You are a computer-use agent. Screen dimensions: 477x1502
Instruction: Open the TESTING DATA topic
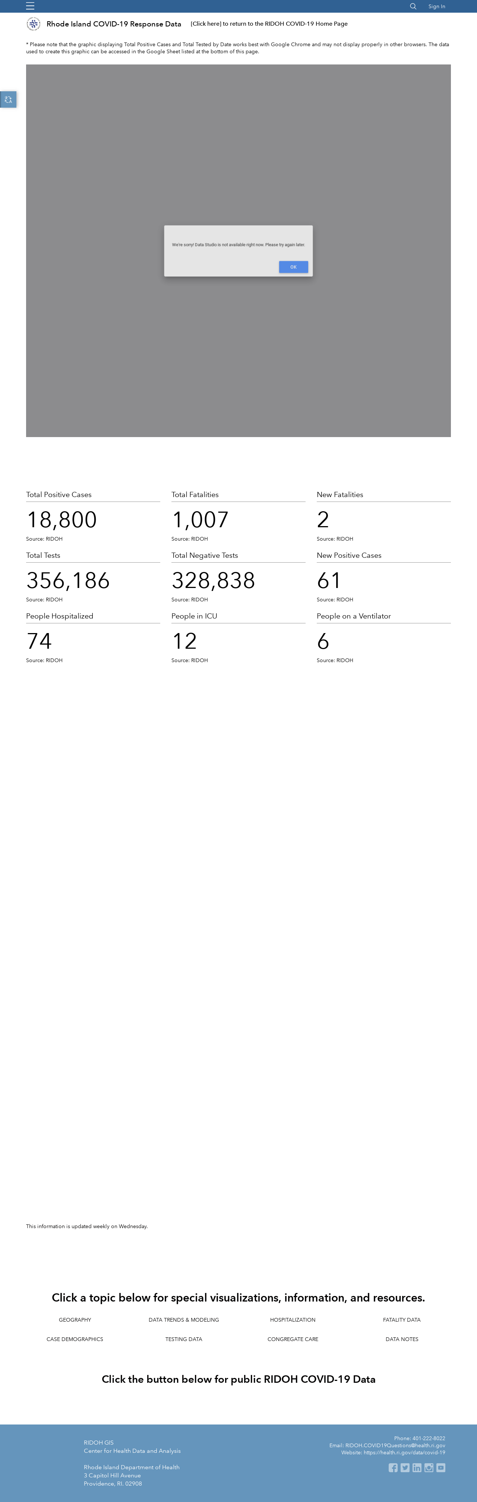pos(184,1339)
